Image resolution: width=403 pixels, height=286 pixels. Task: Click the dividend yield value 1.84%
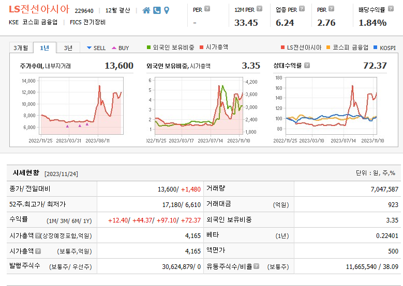point(372,23)
